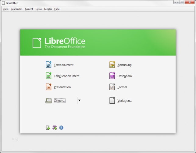Open the Fenster menu
Image resolution: width=196 pixels, height=153 pixels.
tap(48, 9)
